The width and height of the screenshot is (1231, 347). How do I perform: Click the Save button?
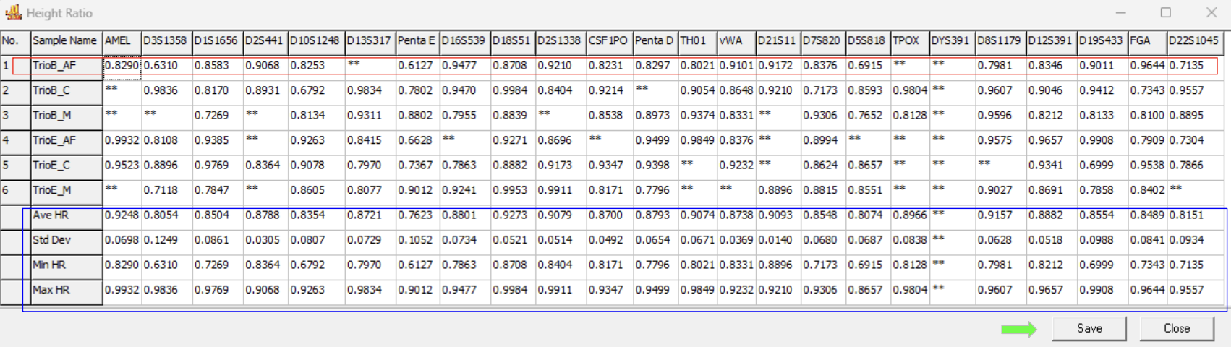pyautogui.click(x=1089, y=328)
